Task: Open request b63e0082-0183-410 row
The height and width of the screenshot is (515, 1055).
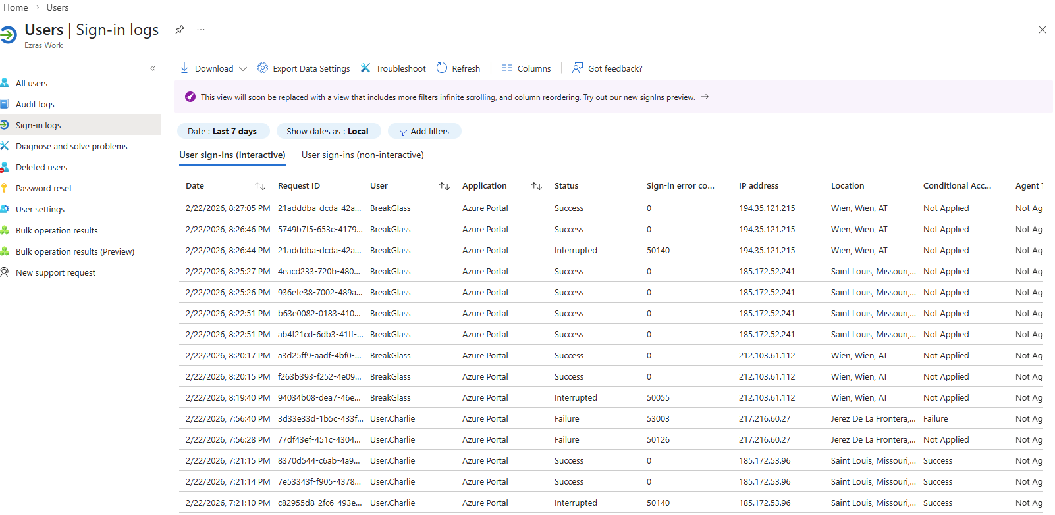Action: [x=611, y=313]
